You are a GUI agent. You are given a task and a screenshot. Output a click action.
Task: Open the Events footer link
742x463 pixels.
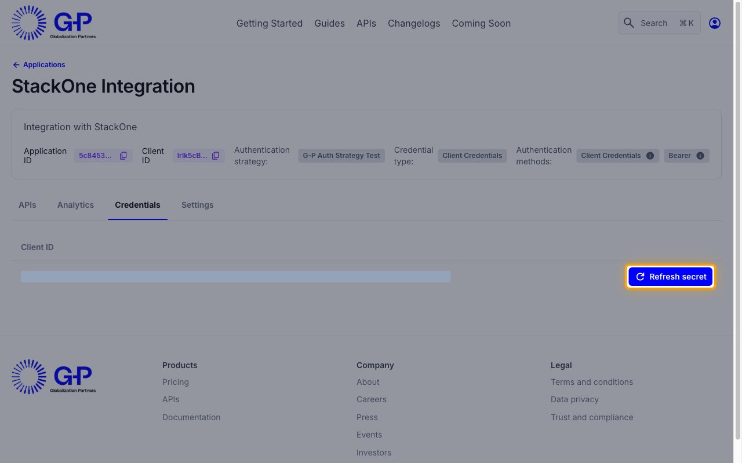point(369,435)
